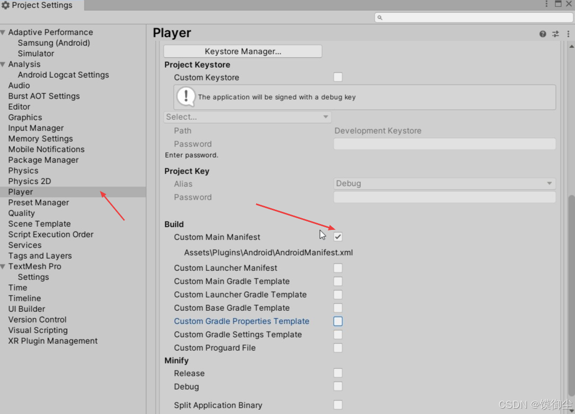
Task: Disable the Custom Main Manifest checkbox
Action: 338,236
